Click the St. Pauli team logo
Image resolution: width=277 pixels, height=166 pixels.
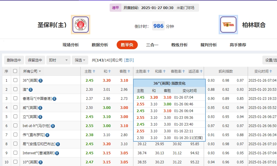[81, 25]
